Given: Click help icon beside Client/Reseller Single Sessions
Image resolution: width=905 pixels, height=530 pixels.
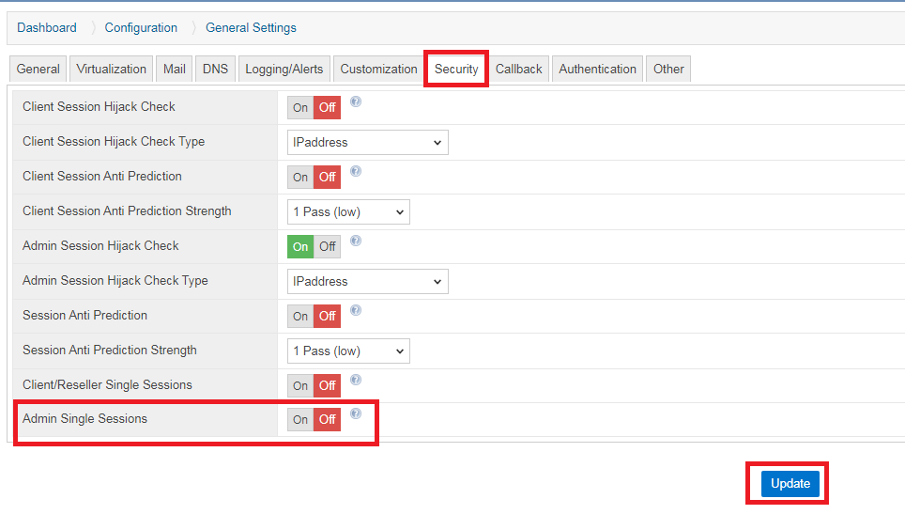Looking at the screenshot, I should [x=356, y=380].
